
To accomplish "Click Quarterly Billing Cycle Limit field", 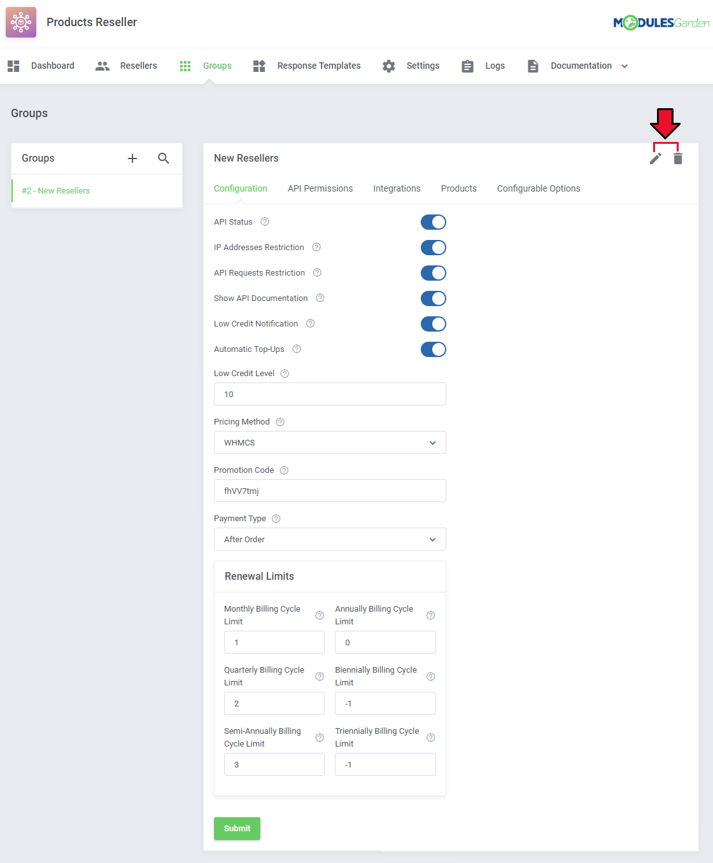I will [x=274, y=703].
